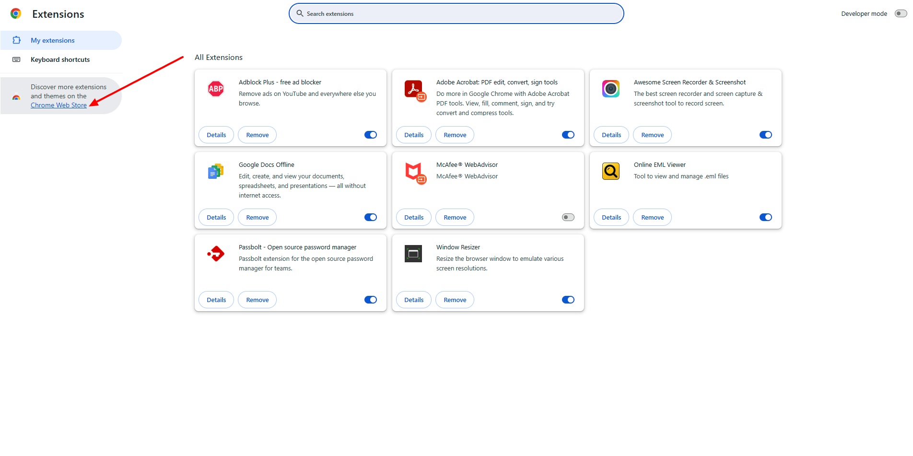The width and height of the screenshot is (913, 456).
Task: Click the Awesome Screen Recorder icon
Action: pos(610,89)
